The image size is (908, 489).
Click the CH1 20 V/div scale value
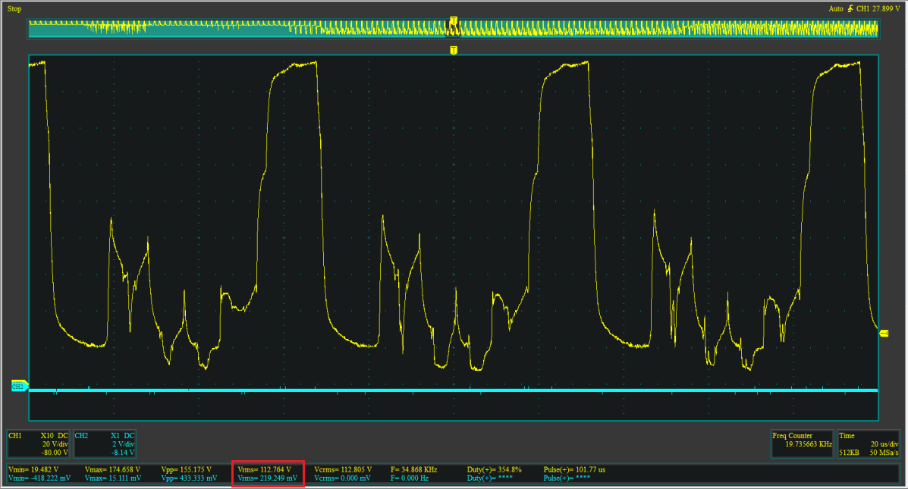55,444
